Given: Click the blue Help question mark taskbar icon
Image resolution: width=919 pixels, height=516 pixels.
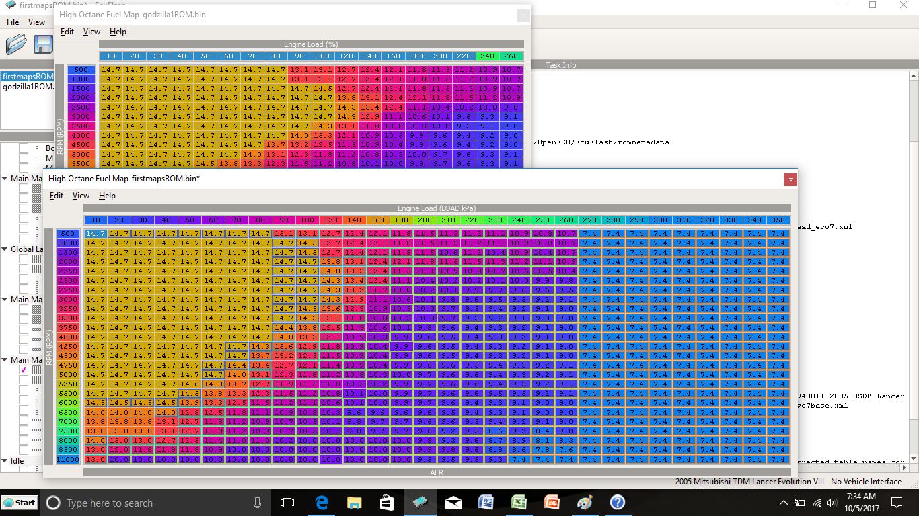Looking at the screenshot, I should tap(617, 503).
